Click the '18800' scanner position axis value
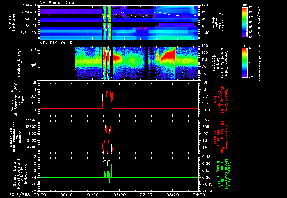Image resolution: width=287 pixels, height=198 pixels. (31, 127)
